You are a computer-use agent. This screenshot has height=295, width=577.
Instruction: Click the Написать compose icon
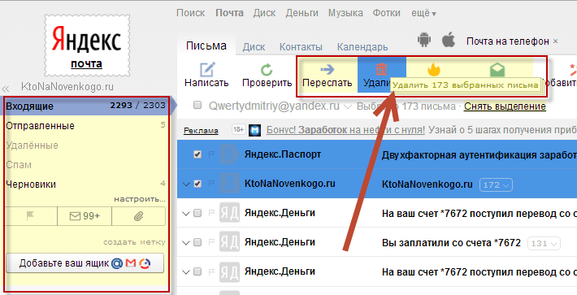pos(207,70)
